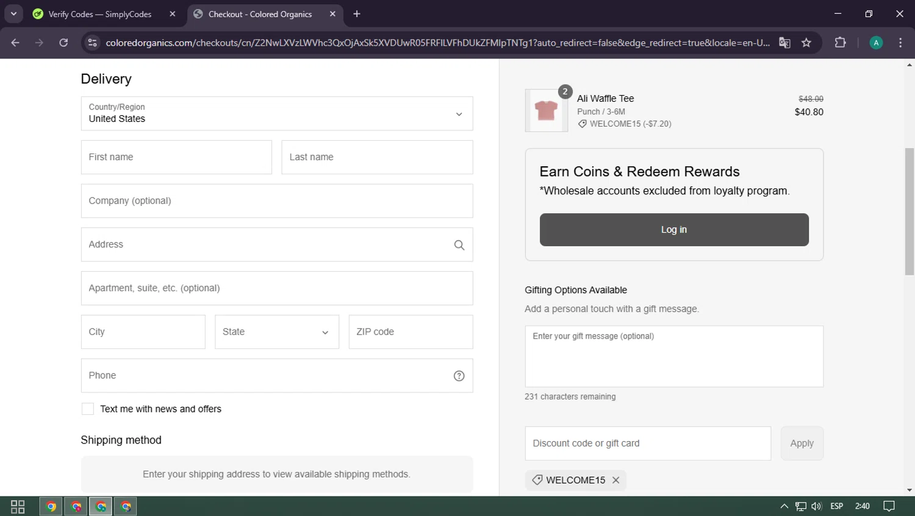Screen dimensions: 915x516
Task: Click the taskbar network icon
Action: (801, 506)
